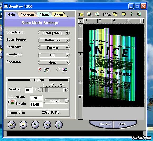The height and width of the screenshot is (141, 153).
Task: Click the zoom out magnifier icon
Action: click(97, 15)
